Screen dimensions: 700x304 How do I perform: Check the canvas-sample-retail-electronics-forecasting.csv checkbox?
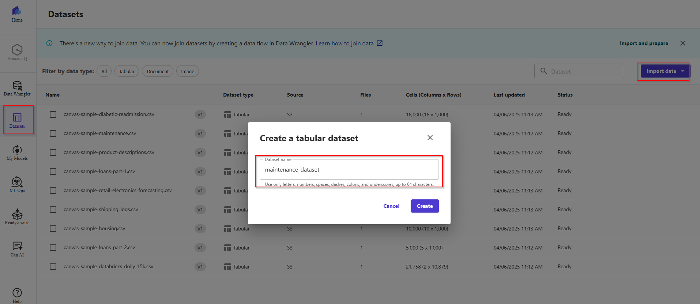point(53,191)
